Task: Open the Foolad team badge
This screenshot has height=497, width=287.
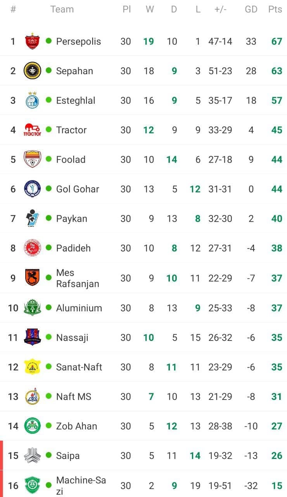Action: 33,159
